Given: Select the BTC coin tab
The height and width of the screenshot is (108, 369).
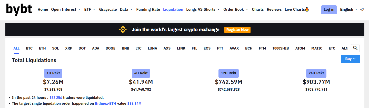Looking at the screenshot, I should point(29,48).
